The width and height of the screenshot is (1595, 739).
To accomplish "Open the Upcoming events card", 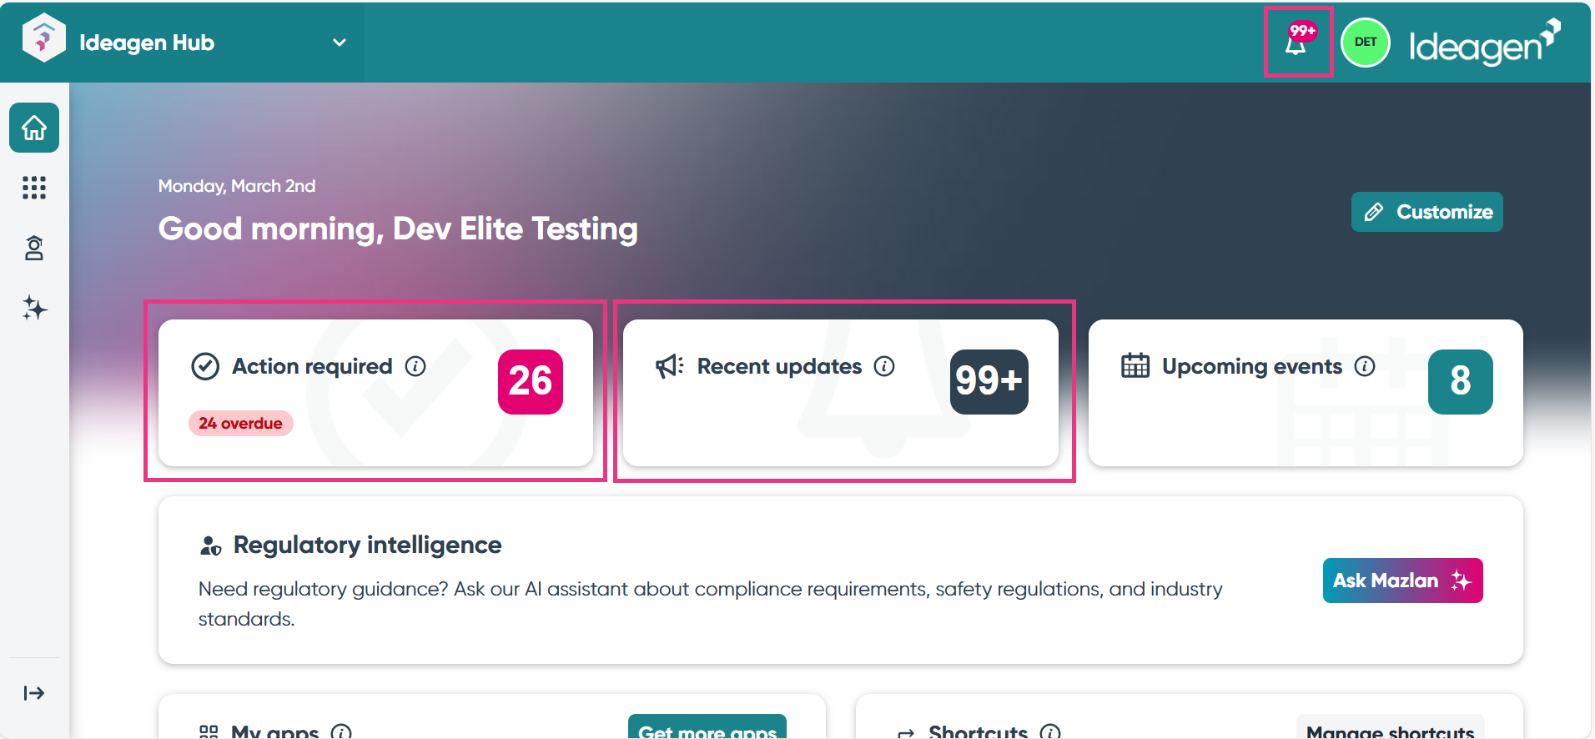I will pos(1305,392).
